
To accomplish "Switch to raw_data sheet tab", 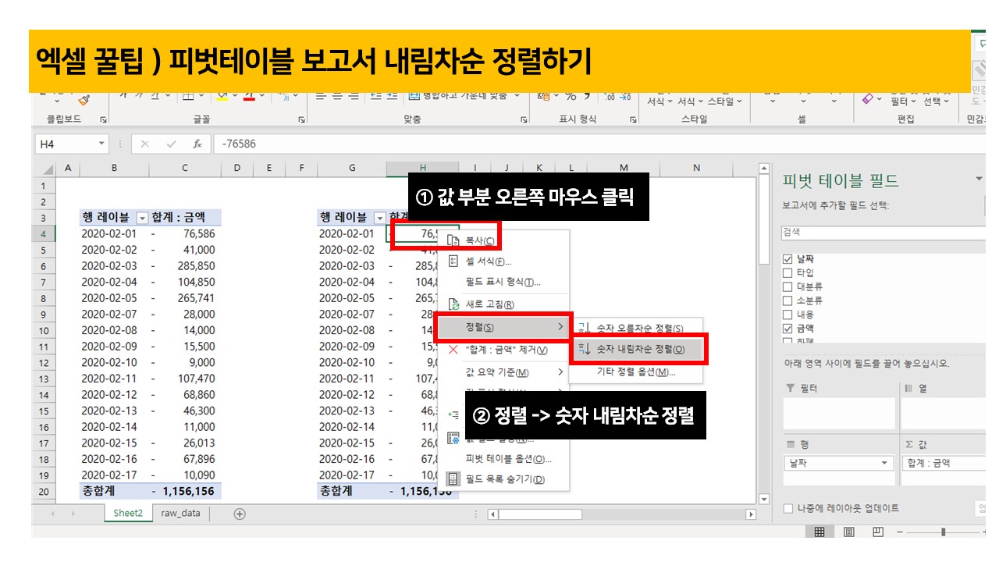I will click(180, 514).
